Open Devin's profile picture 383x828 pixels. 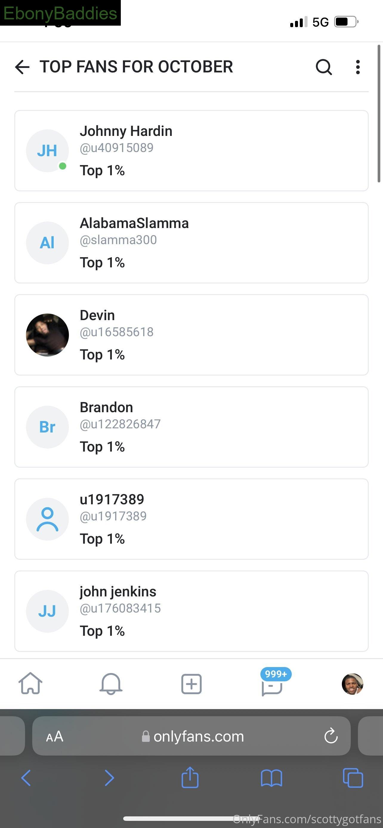(47, 335)
